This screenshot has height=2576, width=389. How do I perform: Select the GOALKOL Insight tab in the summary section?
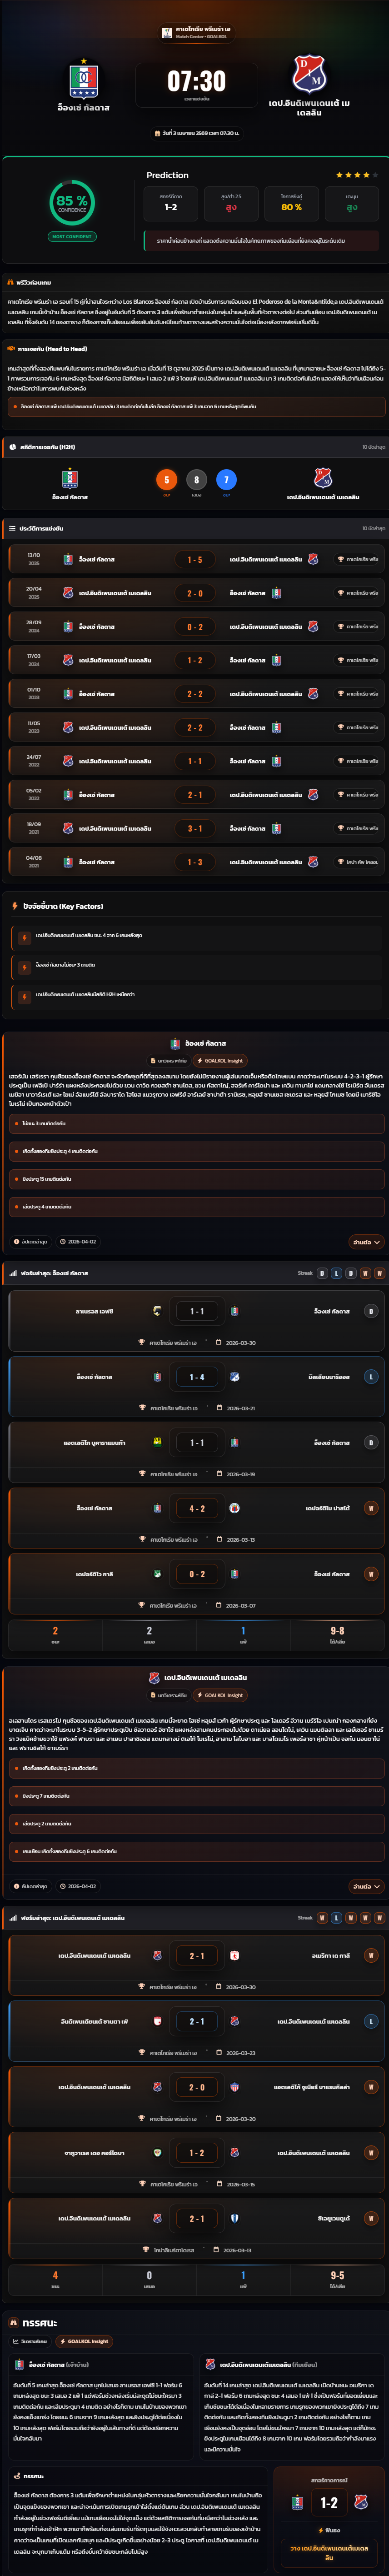(84, 2341)
